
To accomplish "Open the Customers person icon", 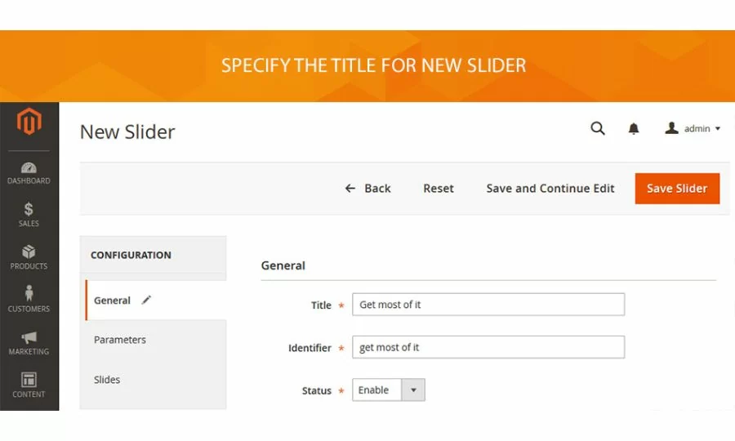I will coord(29,295).
